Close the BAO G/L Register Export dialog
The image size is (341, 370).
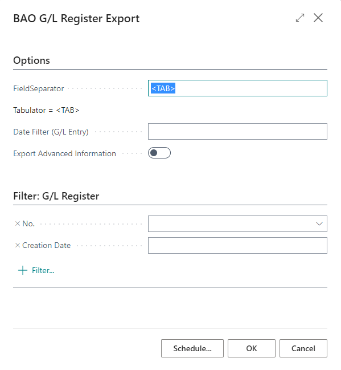[x=318, y=18]
